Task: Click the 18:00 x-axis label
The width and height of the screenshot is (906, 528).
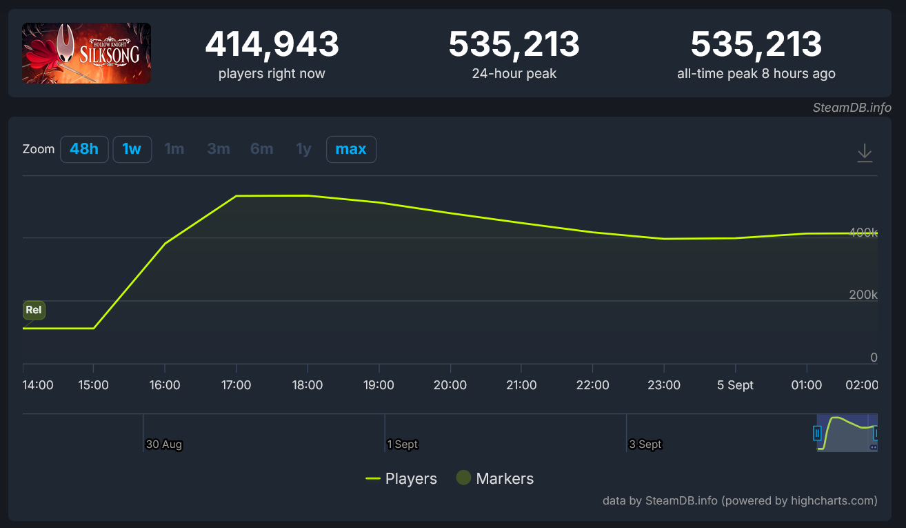Action: tap(308, 385)
